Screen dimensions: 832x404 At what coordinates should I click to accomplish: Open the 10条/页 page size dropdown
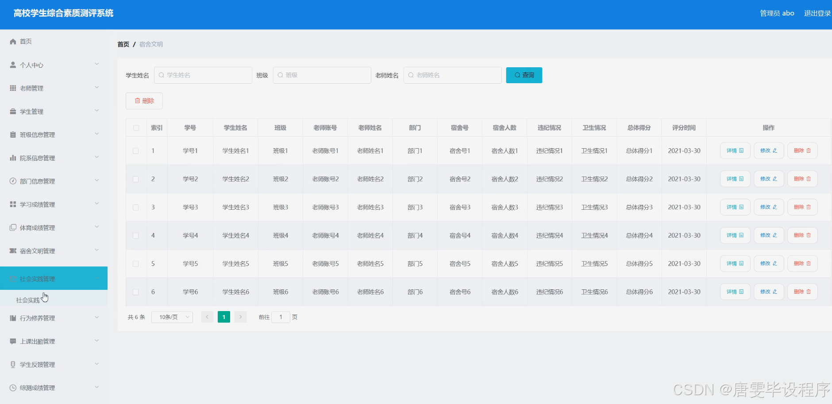(172, 317)
